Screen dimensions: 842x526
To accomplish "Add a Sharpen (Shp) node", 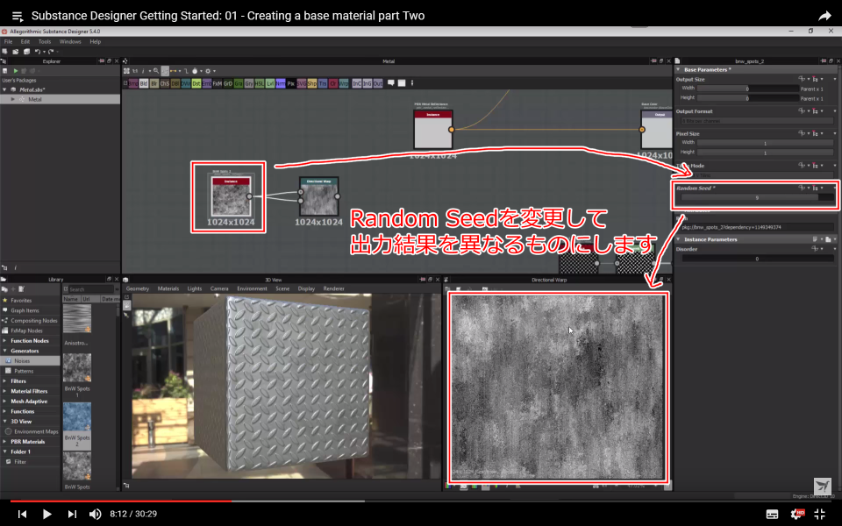I will pos(312,84).
